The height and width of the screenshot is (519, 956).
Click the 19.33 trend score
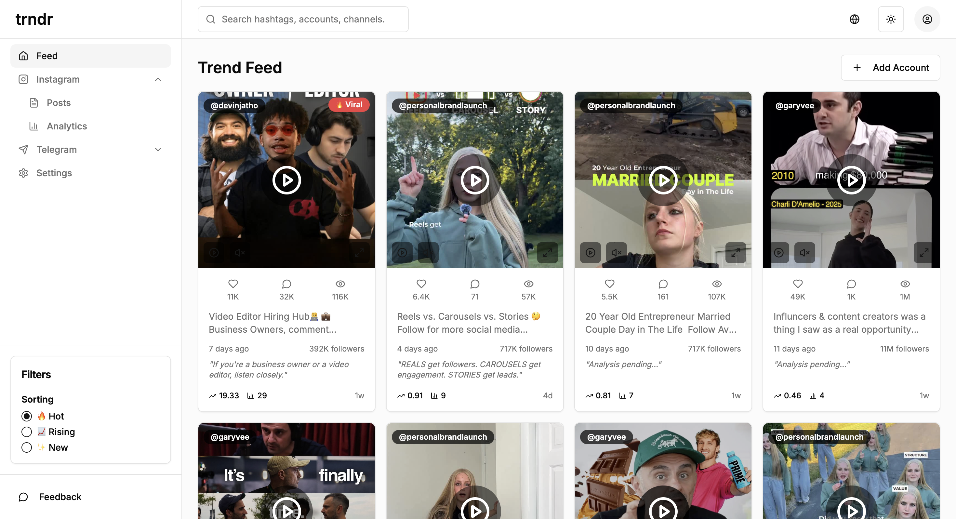(224, 395)
